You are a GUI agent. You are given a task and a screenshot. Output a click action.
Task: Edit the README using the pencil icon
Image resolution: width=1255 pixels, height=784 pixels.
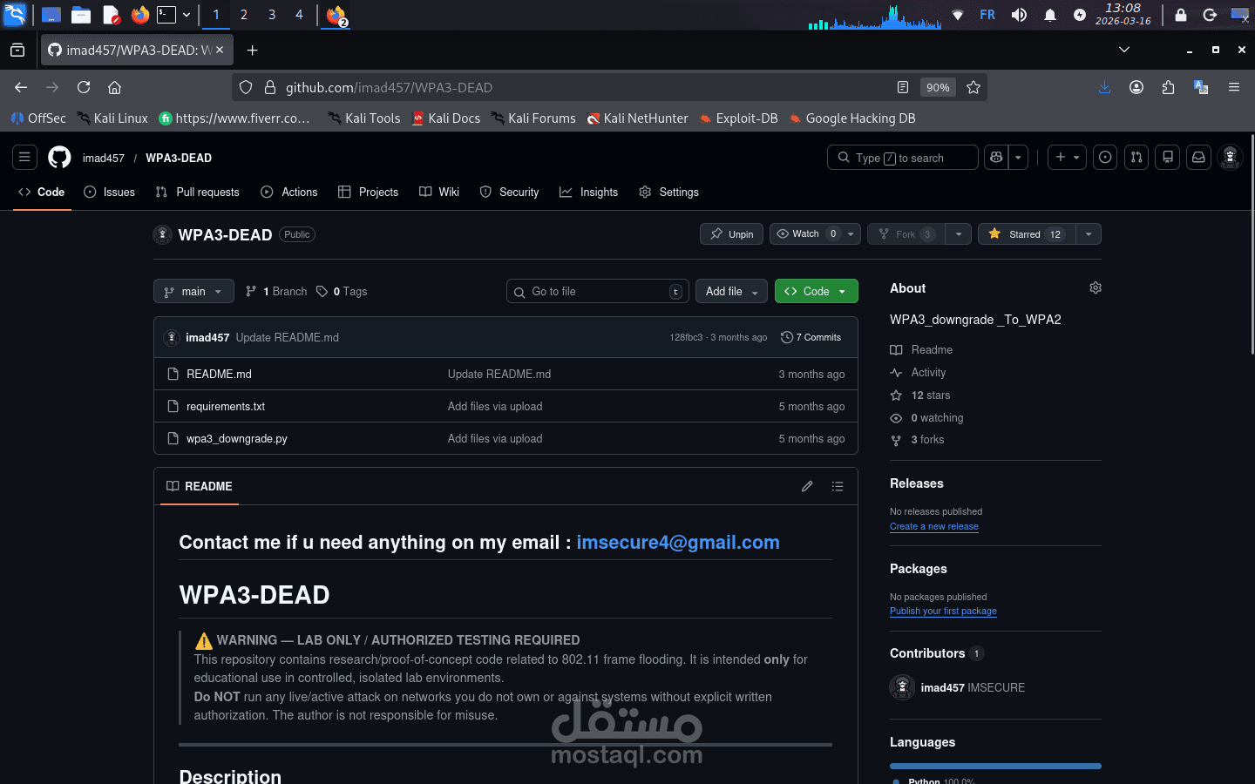[806, 486]
